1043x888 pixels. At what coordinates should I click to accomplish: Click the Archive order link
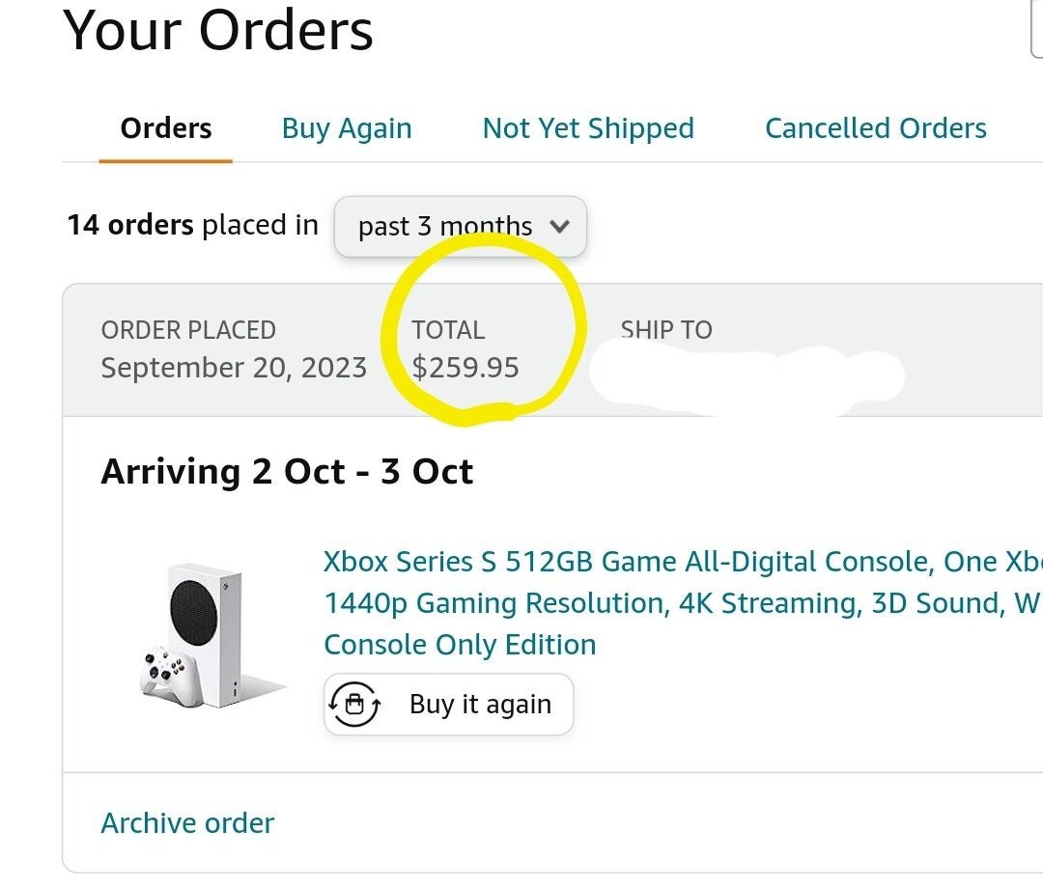point(187,822)
